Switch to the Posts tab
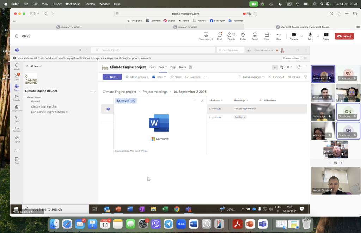Viewport: 361px width, 233px height. coord(152,67)
